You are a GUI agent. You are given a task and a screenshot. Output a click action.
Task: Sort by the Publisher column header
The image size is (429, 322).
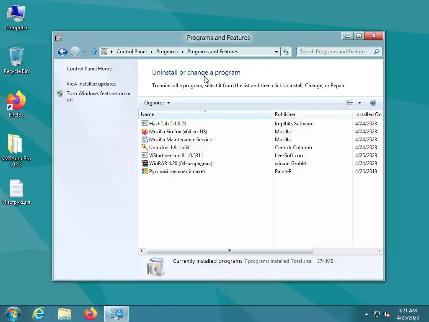[312, 114]
